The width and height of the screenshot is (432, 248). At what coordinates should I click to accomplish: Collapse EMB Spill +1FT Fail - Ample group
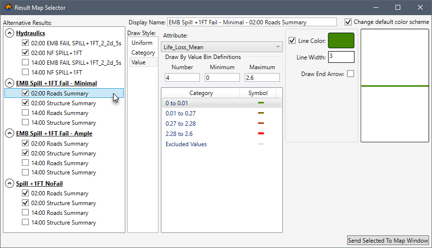pyautogui.click(x=9, y=133)
